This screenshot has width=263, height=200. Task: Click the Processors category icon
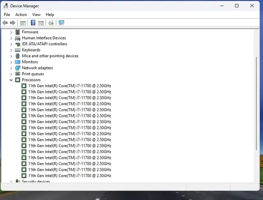coord(17,80)
